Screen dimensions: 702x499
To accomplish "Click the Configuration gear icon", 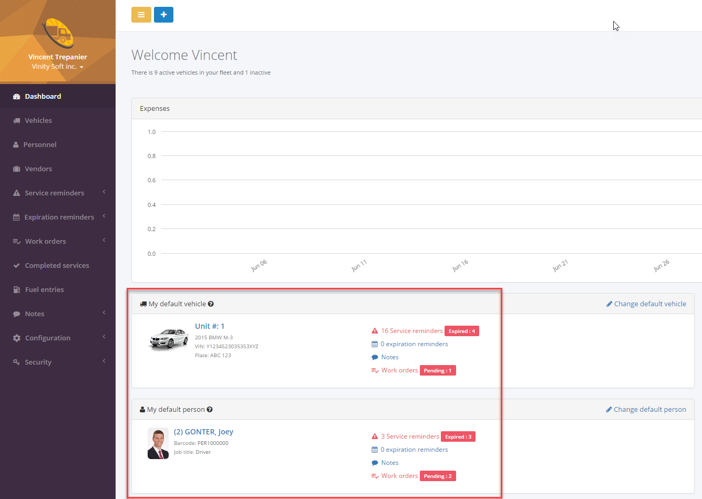I will (x=16, y=338).
